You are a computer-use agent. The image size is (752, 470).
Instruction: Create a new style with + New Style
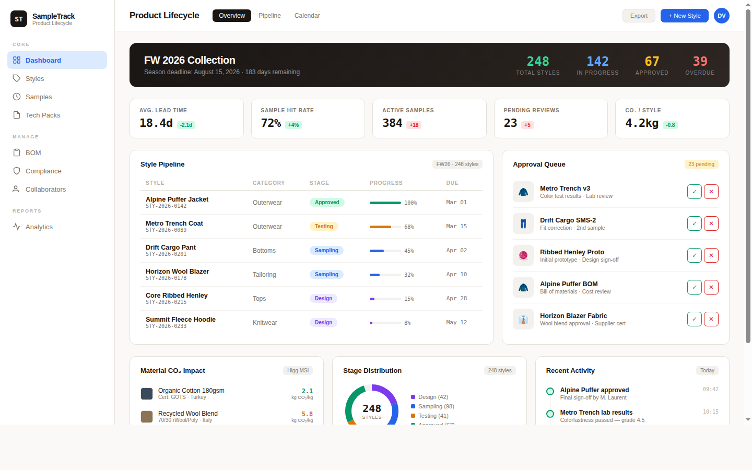click(x=685, y=16)
